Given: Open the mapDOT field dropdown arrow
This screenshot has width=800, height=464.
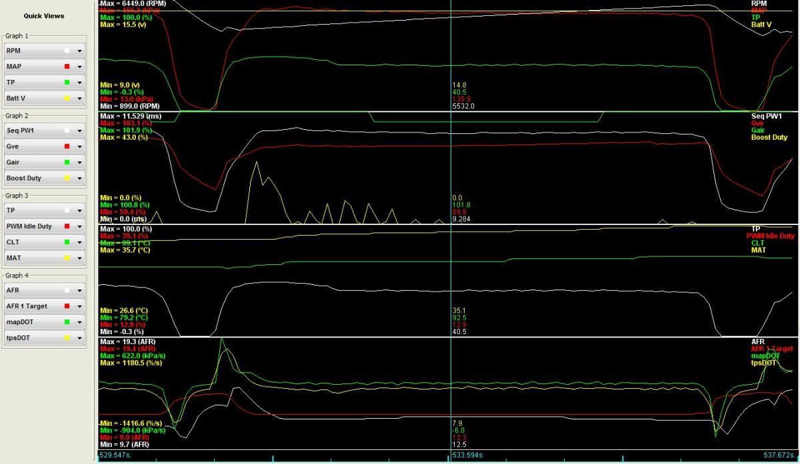Looking at the screenshot, I should 79,322.
